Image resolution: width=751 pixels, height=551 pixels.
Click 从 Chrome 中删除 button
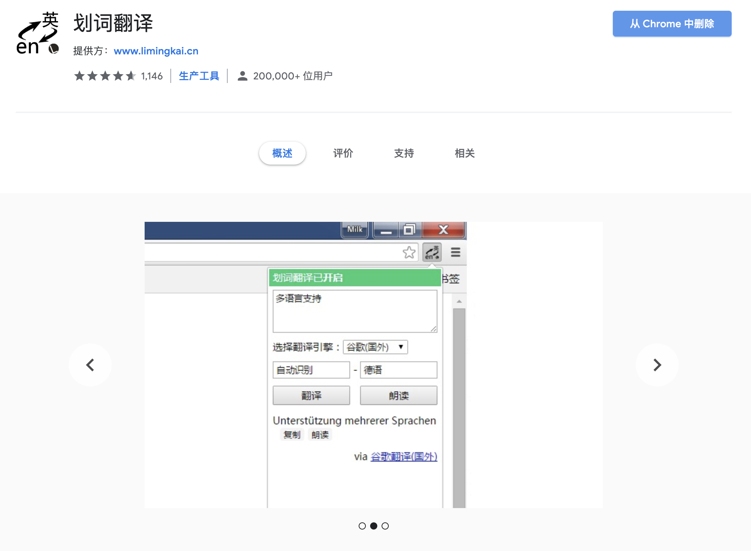[672, 24]
